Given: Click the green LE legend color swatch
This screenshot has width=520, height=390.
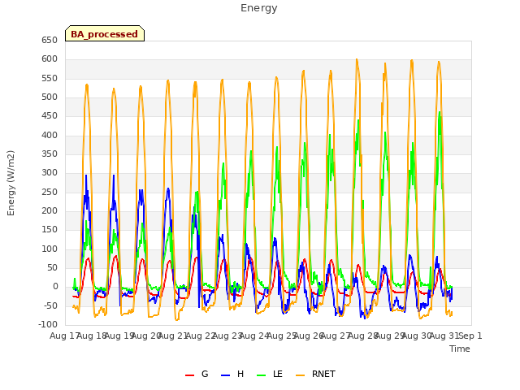Looking at the screenshot, I should click(x=262, y=375).
